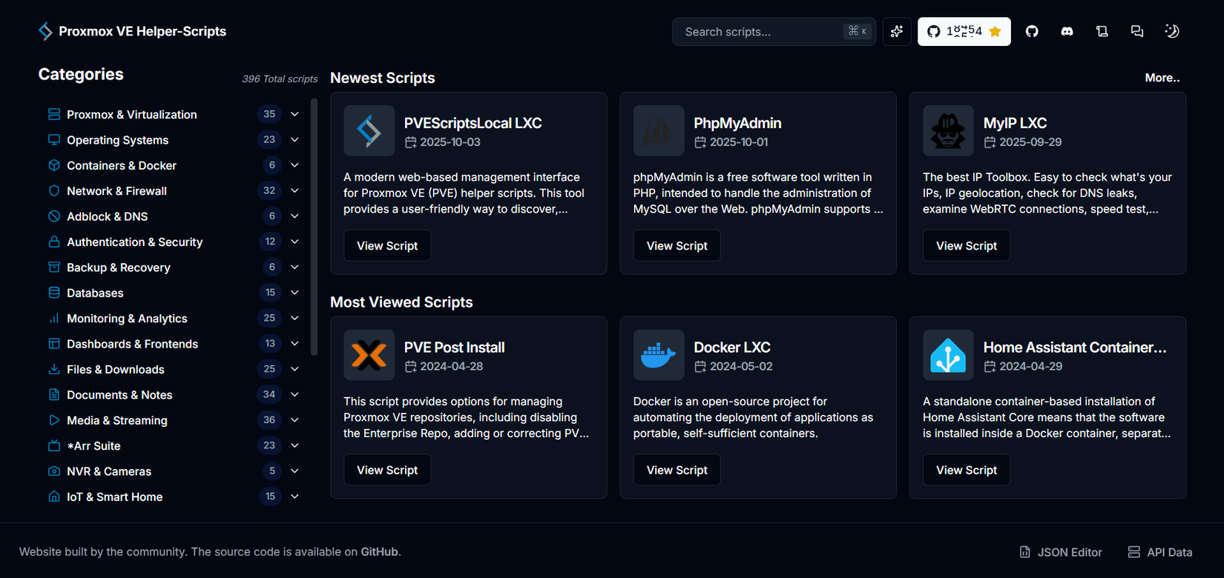Click the GitHub star count button
This screenshot has width=1224, height=578.
[x=964, y=32]
